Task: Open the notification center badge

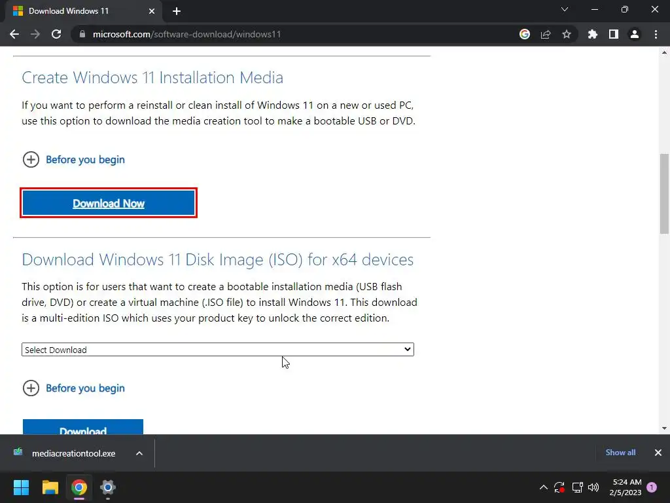Action: (x=652, y=487)
